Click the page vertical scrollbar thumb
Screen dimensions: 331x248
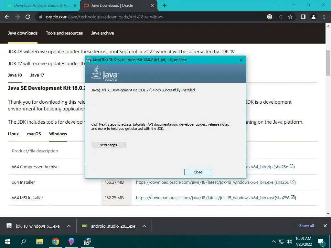pyautogui.click(x=328, y=63)
